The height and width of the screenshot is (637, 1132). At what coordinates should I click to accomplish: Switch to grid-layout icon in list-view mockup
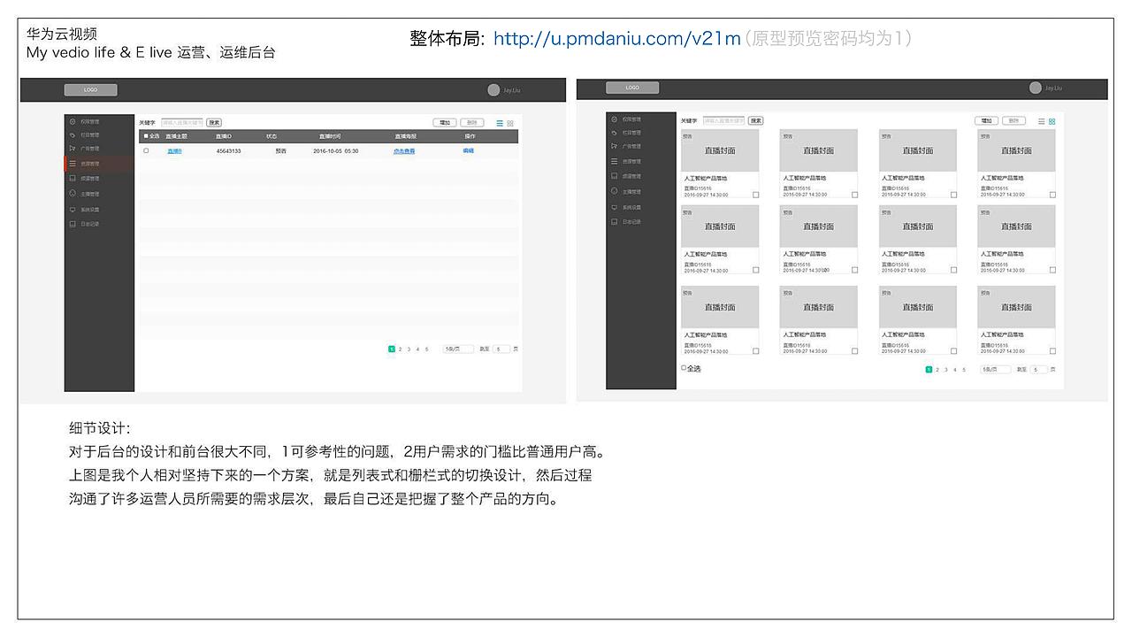tap(510, 123)
